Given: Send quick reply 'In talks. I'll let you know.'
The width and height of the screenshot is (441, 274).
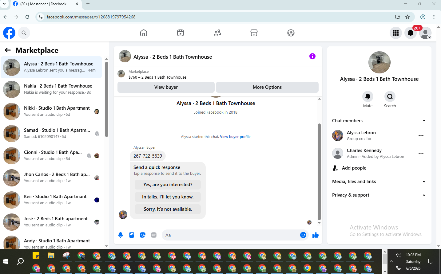Looking at the screenshot, I should tap(168, 197).
